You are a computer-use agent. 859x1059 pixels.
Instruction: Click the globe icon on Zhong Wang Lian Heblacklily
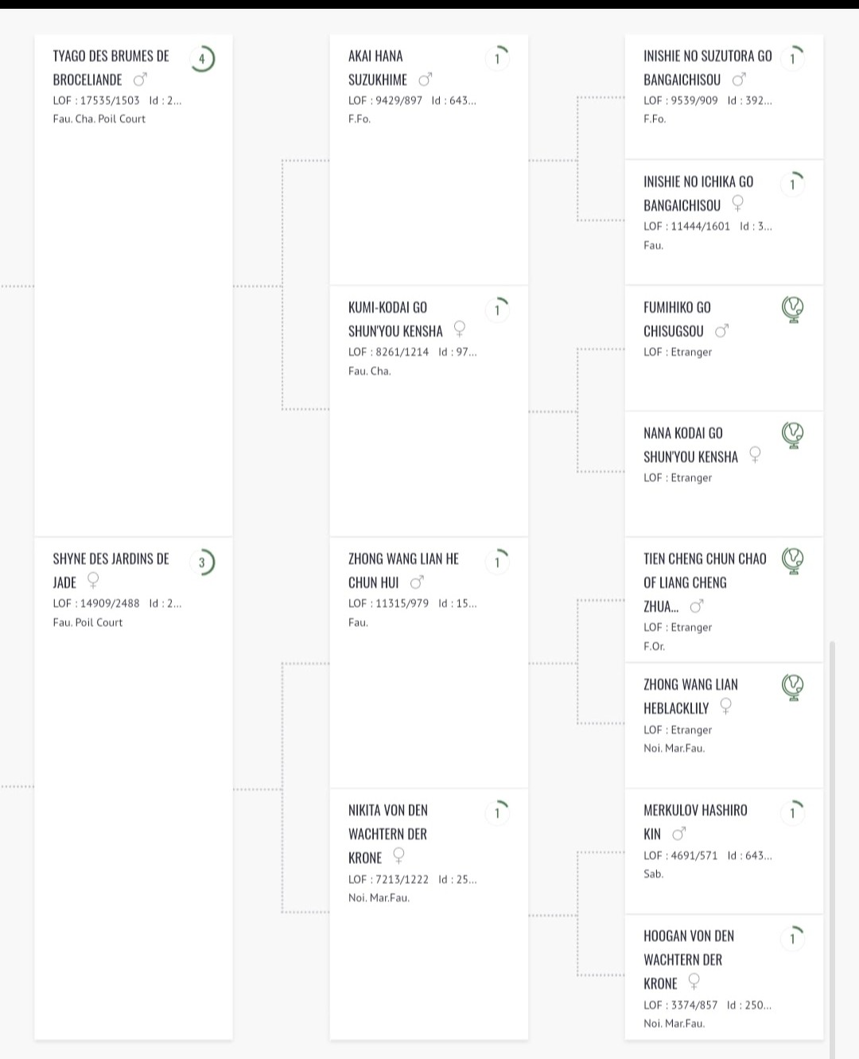tap(793, 687)
